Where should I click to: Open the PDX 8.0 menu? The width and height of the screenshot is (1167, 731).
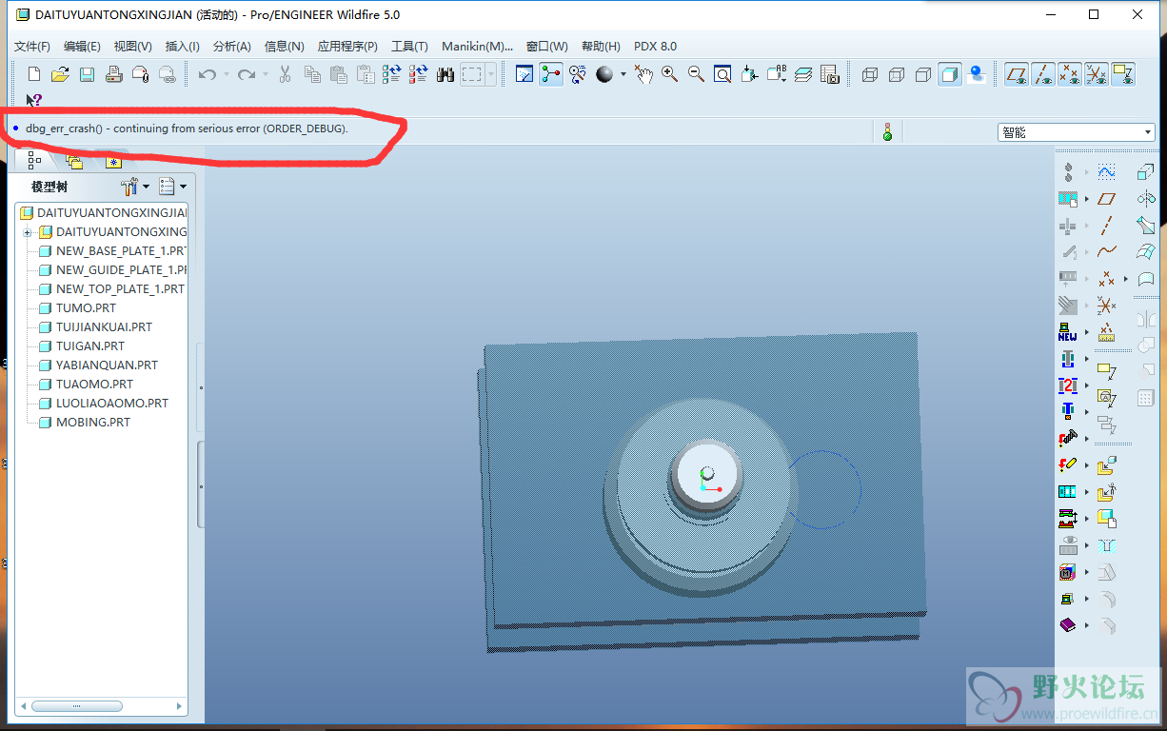(x=655, y=46)
